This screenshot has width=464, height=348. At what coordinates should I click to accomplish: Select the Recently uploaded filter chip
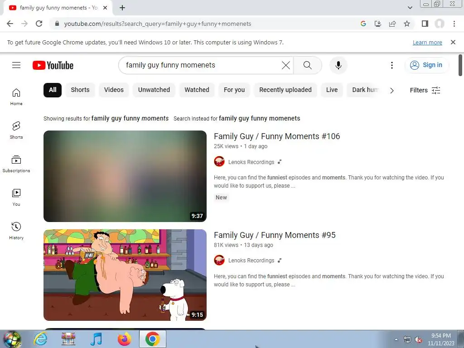click(285, 90)
